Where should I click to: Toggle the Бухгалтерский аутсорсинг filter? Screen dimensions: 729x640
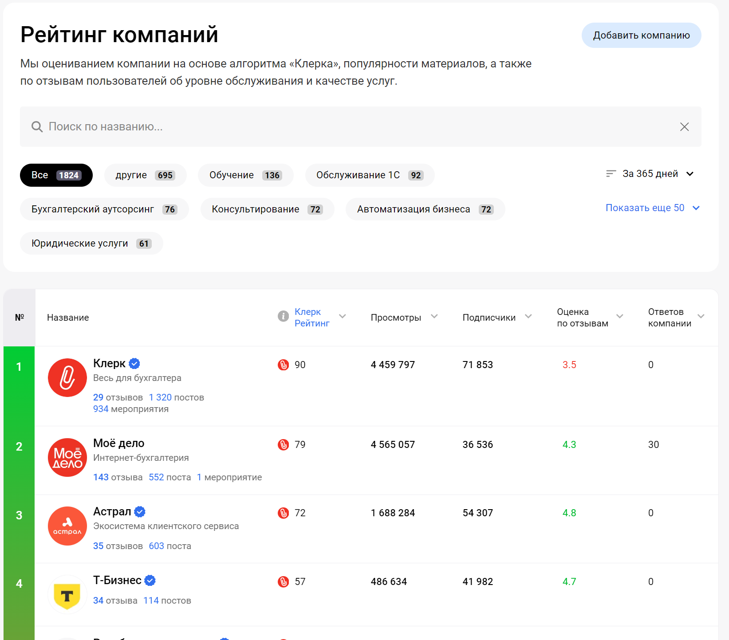coord(104,209)
